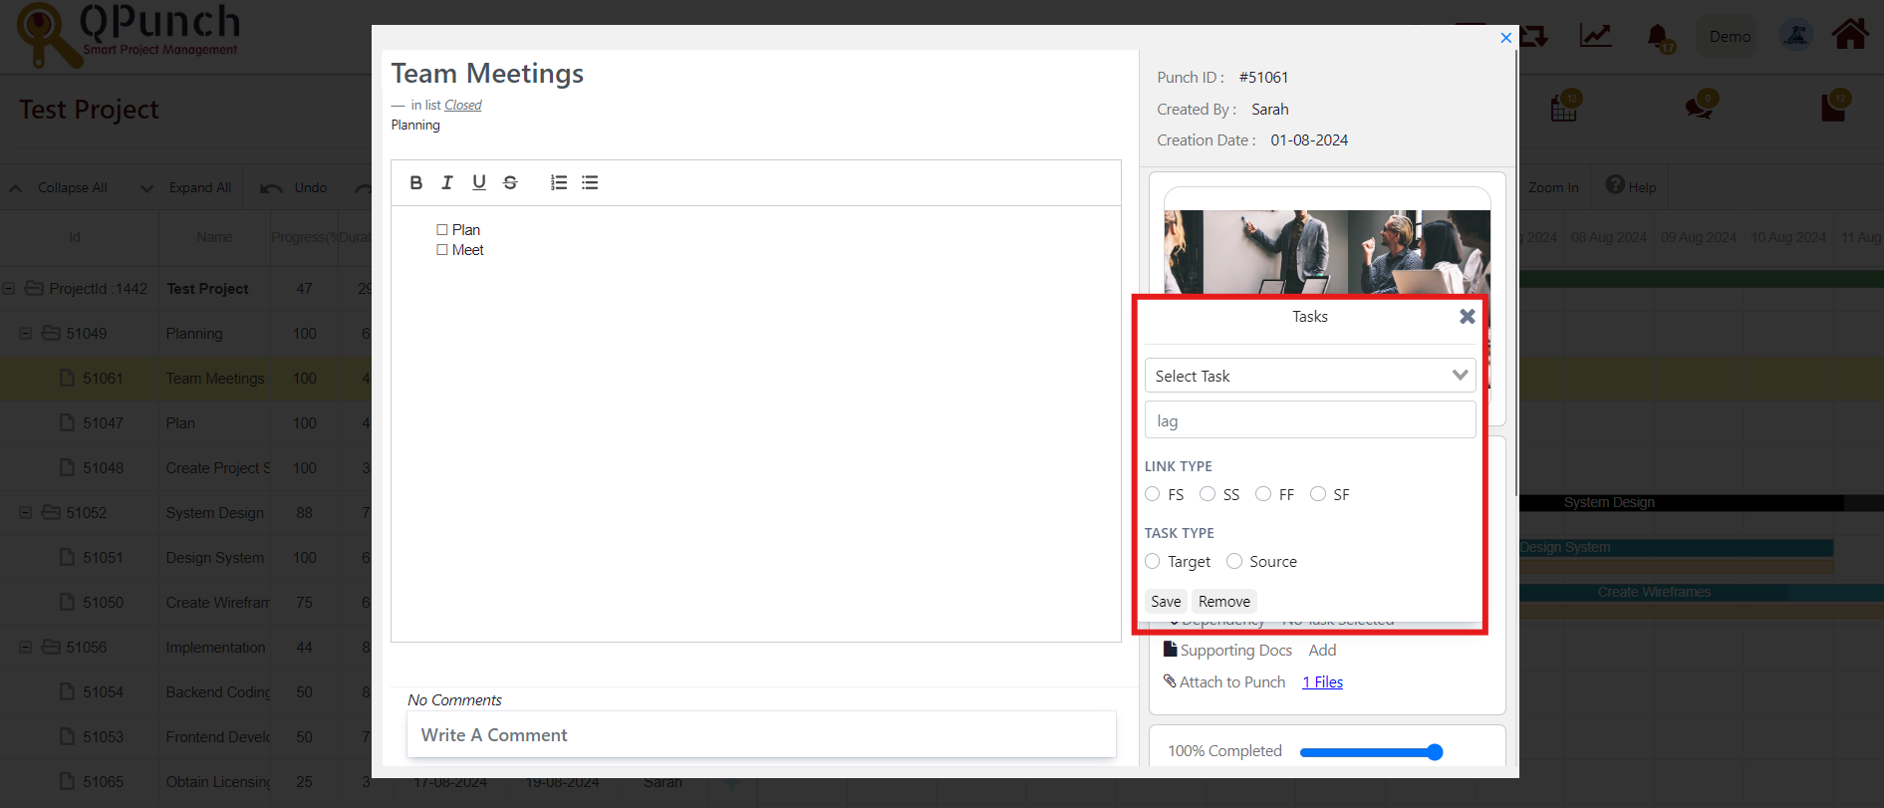Go to the home page icon

[1850, 35]
